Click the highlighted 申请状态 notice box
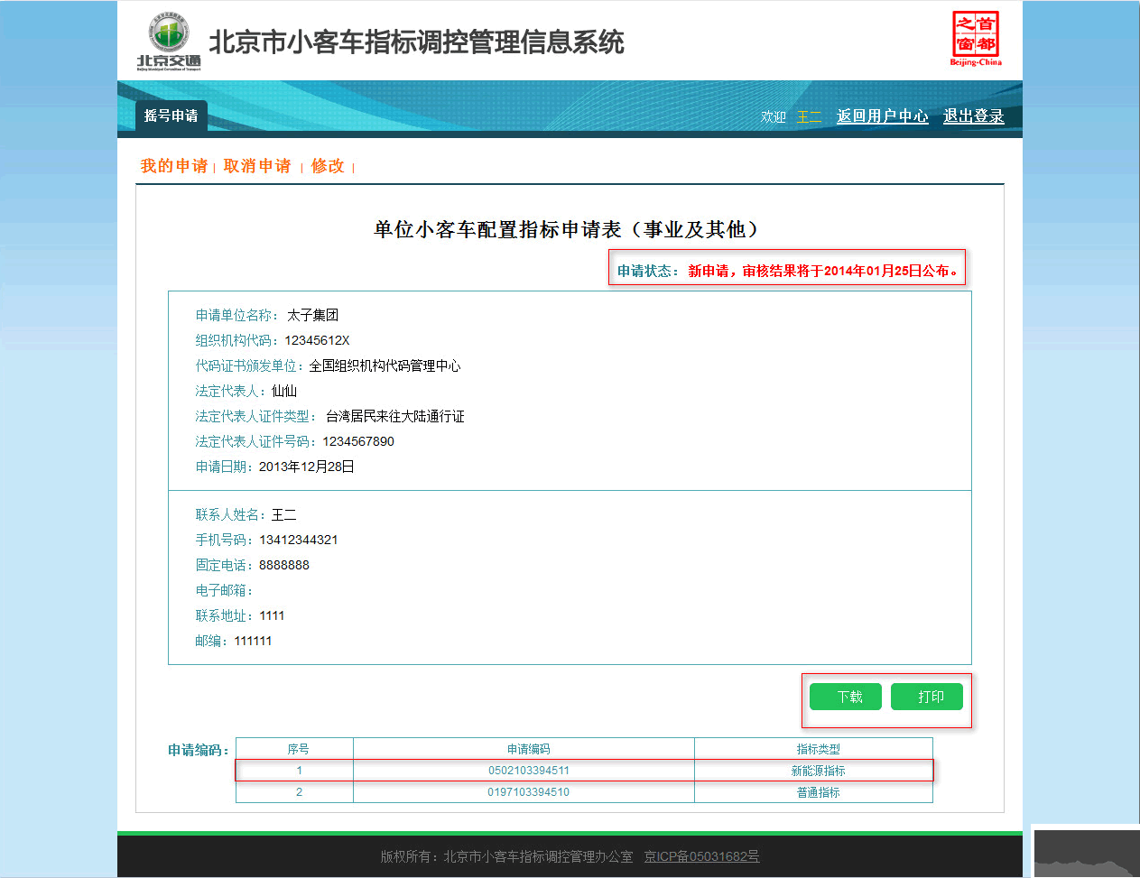Viewport: 1140px width, 878px height. pyautogui.click(x=786, y=267)
